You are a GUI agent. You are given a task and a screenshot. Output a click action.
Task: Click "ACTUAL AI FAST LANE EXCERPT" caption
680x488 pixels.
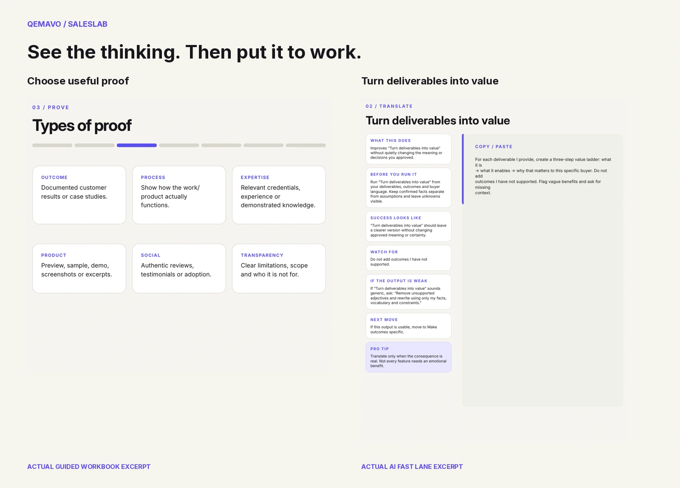[x=412, y=467]
